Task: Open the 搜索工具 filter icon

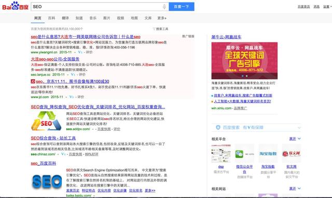Action: tap(154, 29)
